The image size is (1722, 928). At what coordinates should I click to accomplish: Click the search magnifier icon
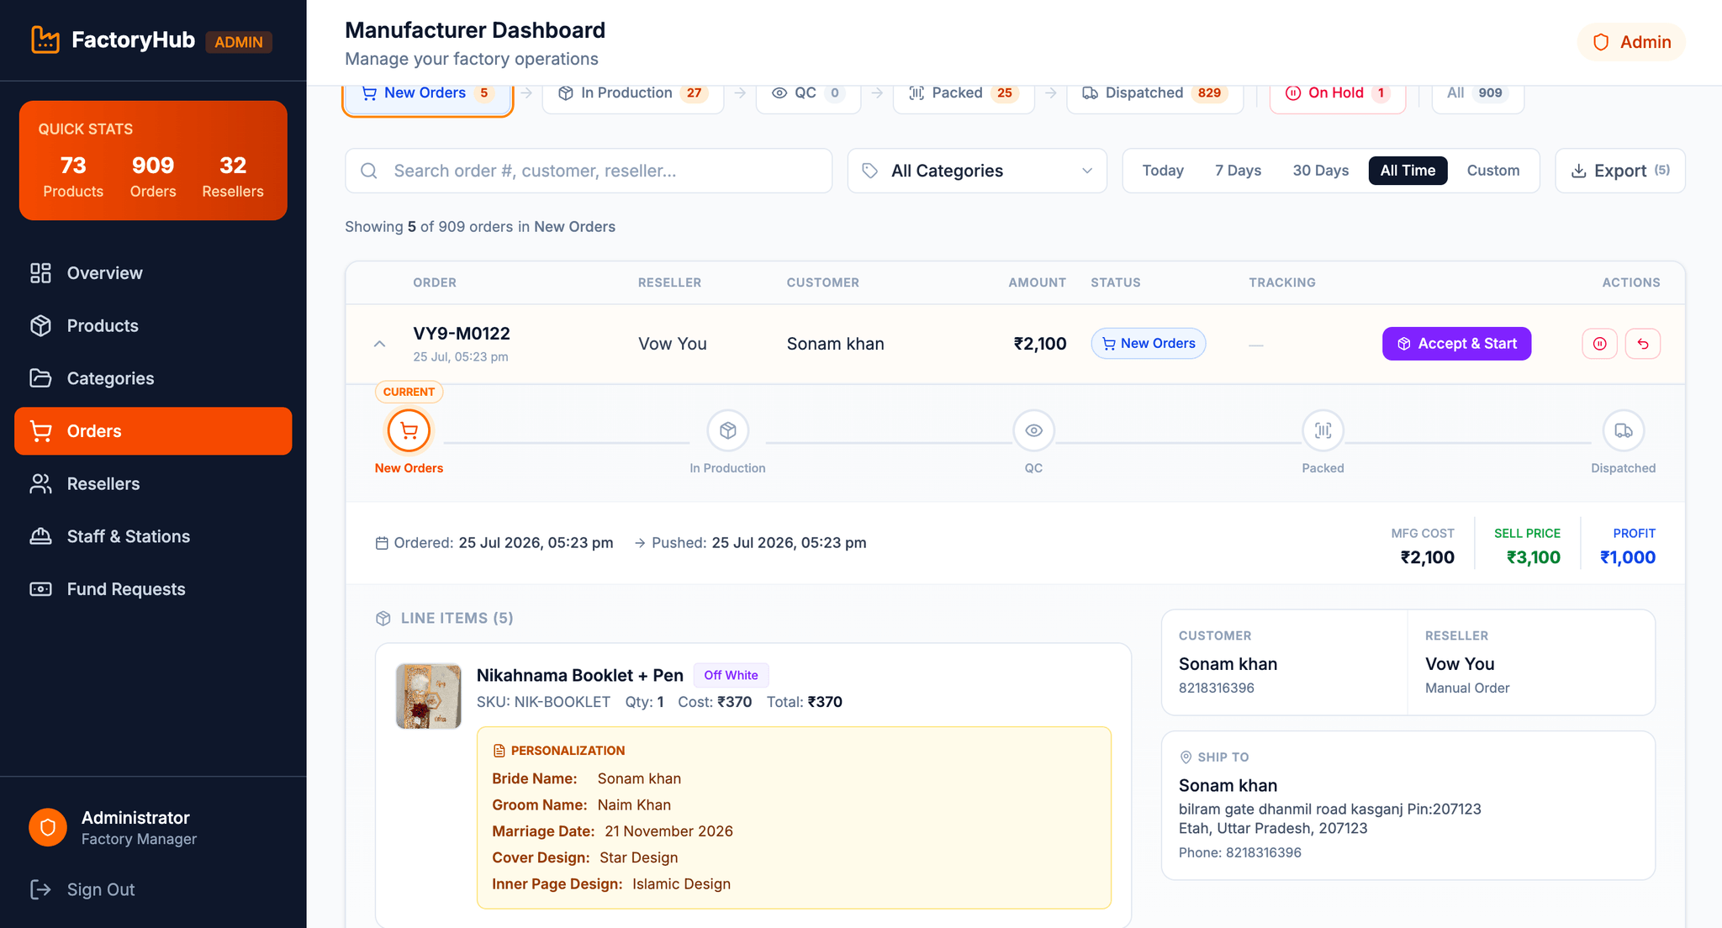click(x=368, y=171)
